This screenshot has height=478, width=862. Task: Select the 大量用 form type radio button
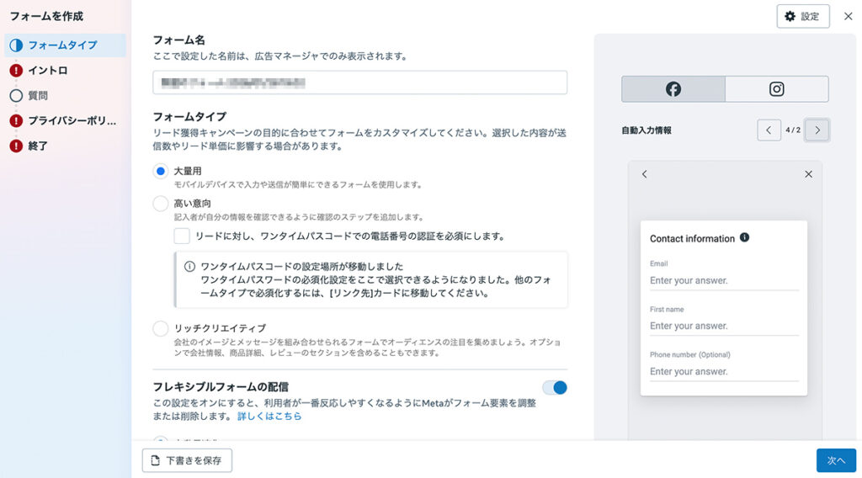pyautogui.click(x=160, y=172)
